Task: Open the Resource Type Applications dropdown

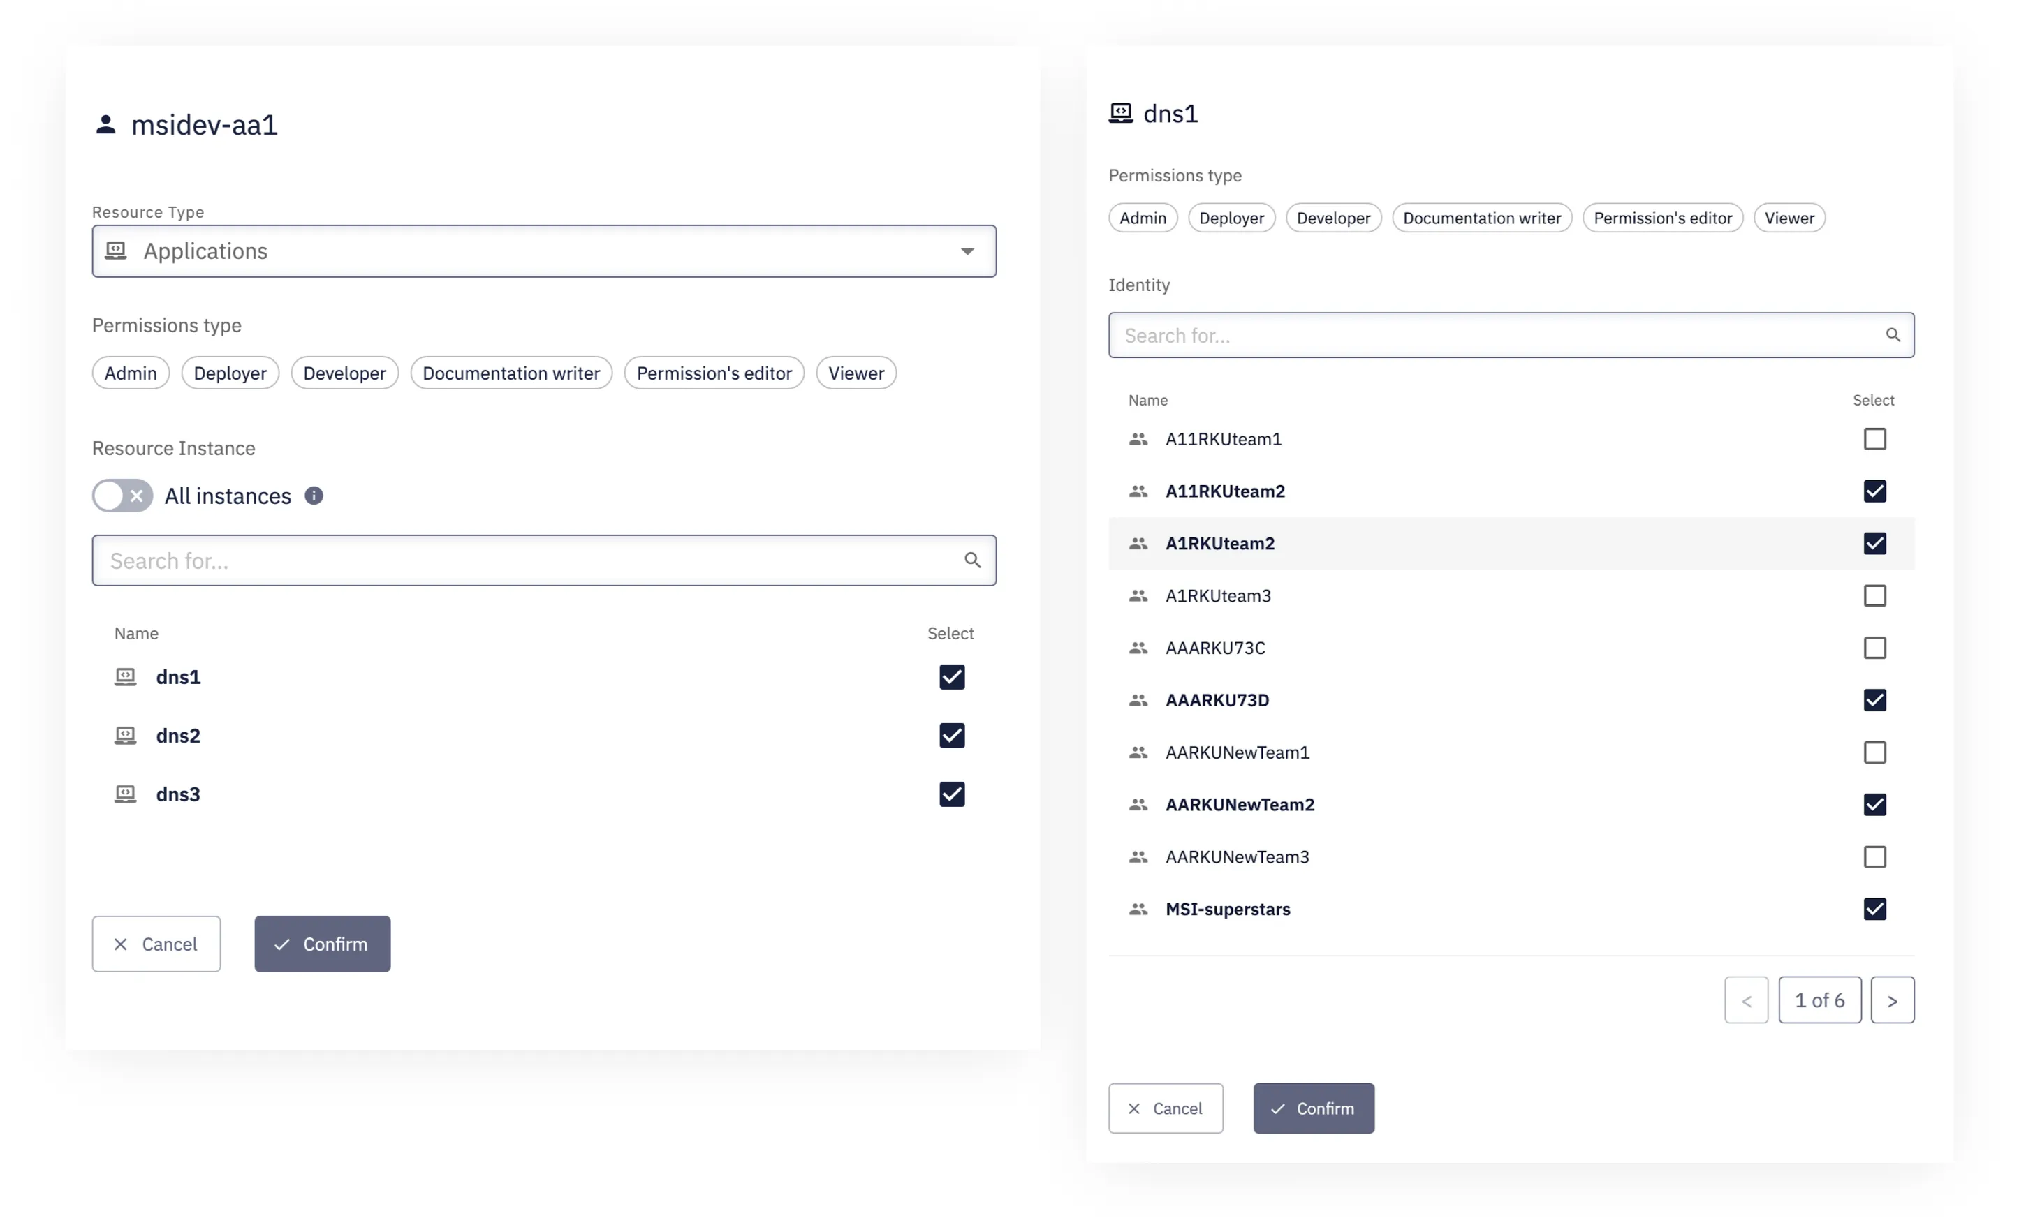Action: [544, 251]
